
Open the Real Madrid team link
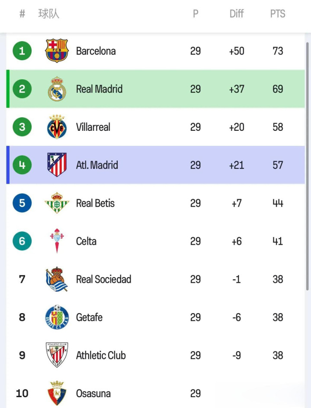pos(99,89)
